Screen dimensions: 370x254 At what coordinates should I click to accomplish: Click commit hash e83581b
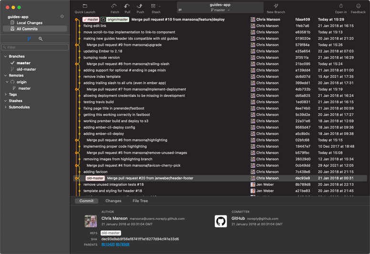(x=303, y=32)
